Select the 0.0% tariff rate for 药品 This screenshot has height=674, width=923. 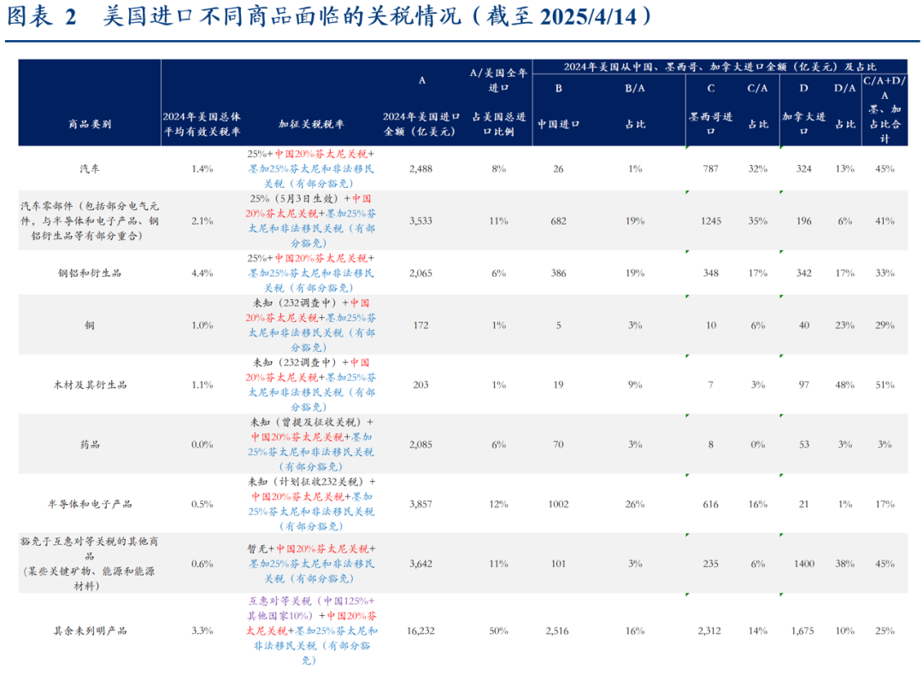[203, 444]
